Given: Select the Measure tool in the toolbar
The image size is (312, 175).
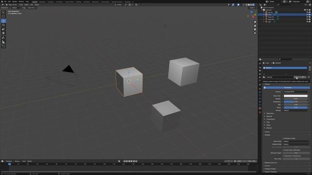Looking at the screenshot, I should (x=3, y=42).
